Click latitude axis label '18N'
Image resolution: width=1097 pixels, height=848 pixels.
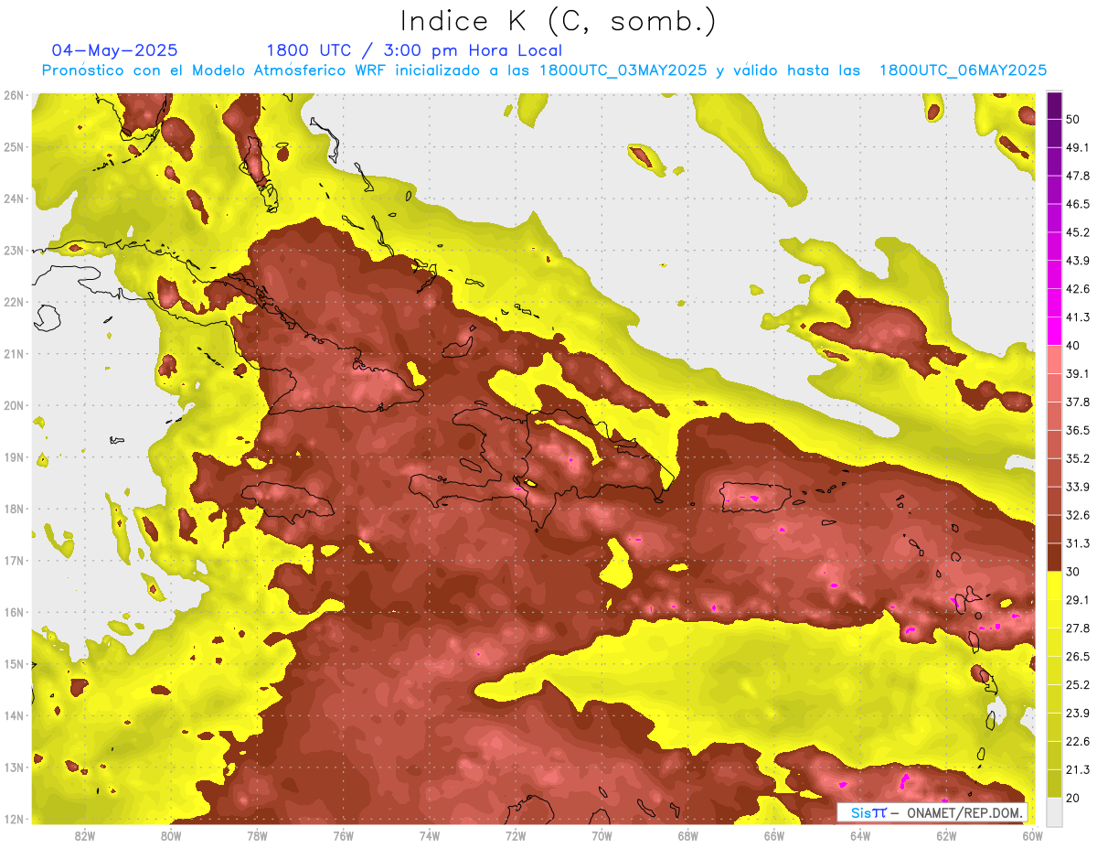coord(14,509)
